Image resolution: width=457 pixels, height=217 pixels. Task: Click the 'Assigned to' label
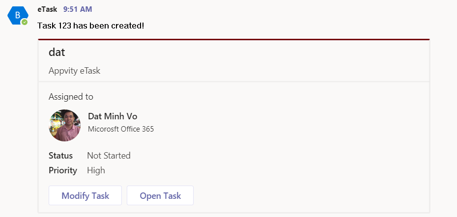(x=71, y=97)
